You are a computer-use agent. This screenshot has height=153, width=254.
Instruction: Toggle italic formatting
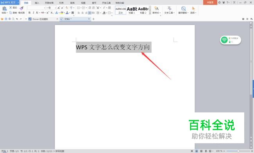(x=33, y=12)
